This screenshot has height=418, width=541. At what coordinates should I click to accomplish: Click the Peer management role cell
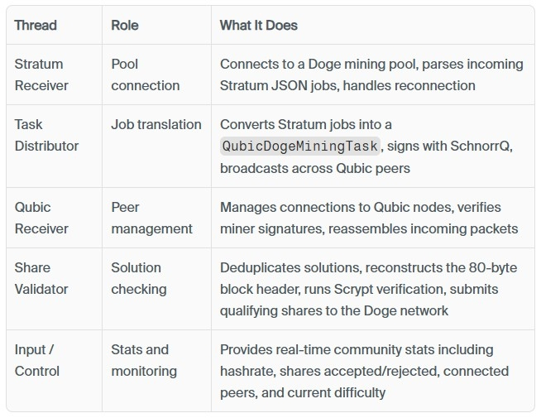pyautogui.click(x=151, y=218)
